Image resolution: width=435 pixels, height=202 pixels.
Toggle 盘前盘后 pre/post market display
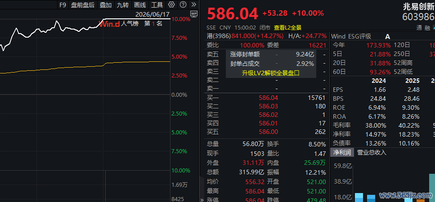[x=82, y=4]
